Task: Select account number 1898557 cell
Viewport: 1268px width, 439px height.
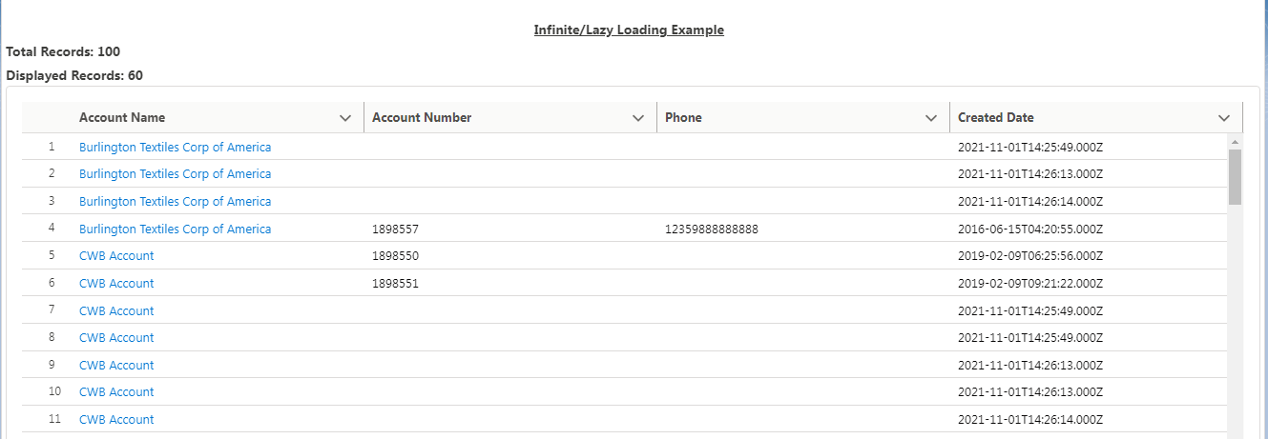Action: coord(395,229)
